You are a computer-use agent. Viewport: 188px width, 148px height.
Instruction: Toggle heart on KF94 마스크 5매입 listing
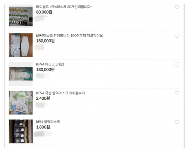point(177,65)
